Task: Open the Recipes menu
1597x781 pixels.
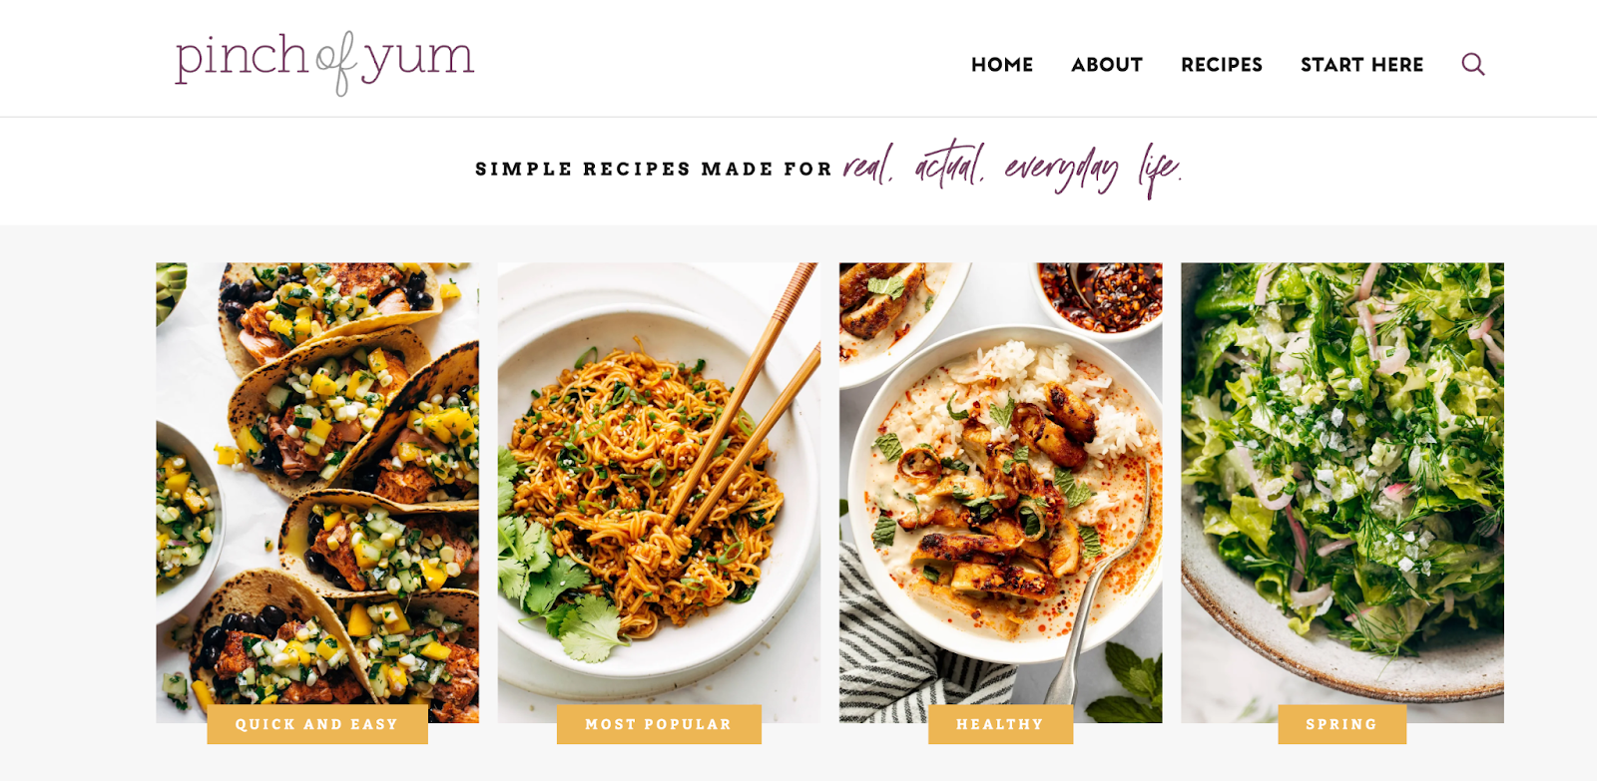Action: 1222,65
